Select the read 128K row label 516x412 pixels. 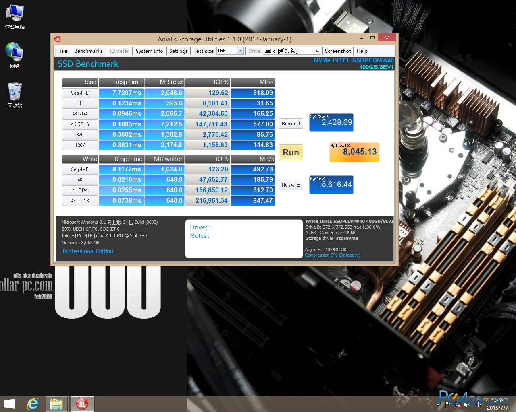80,145
